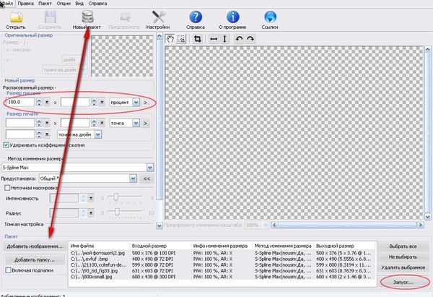The height and width of the screenshot is (297, 433).
Task: Start batch with Запуск button
Action: [403, 283]
